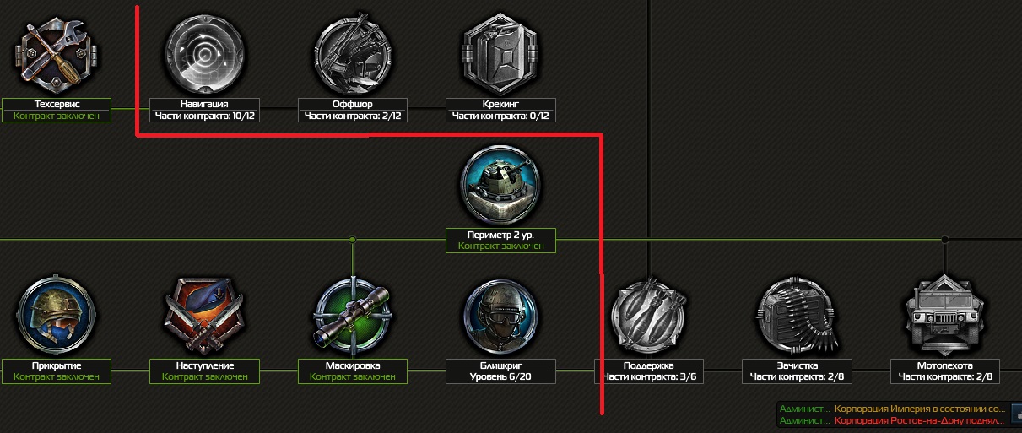1022x433 pixels.
Task: Open the Прикрытие soldier helmet icon
Action: (x=57, y=316)
